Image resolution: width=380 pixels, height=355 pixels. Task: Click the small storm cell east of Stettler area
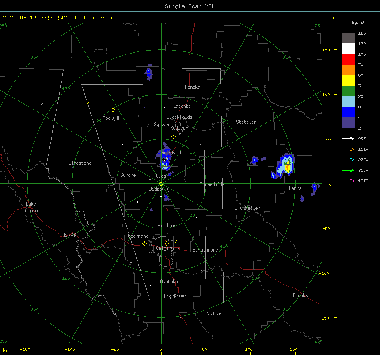255,160
